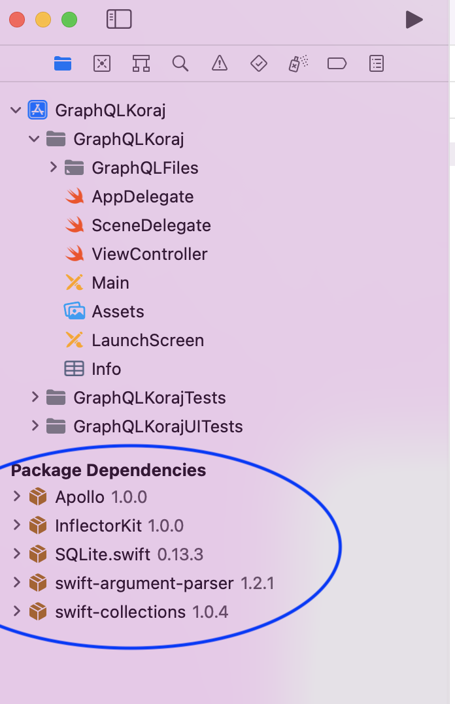Viewport: 455px width, 704px height.
Task: Show the Issue navigator warning icon
Action: coord(220,63)
